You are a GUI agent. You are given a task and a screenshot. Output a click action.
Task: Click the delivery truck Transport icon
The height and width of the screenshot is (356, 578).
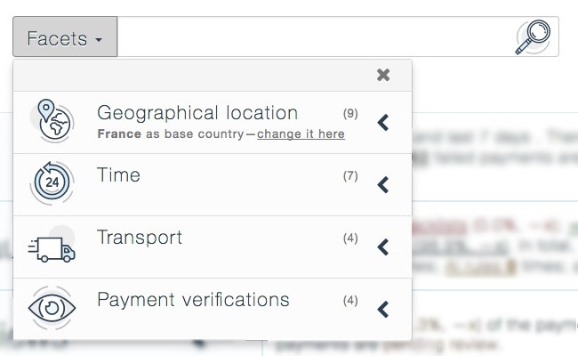pos(52,247)
